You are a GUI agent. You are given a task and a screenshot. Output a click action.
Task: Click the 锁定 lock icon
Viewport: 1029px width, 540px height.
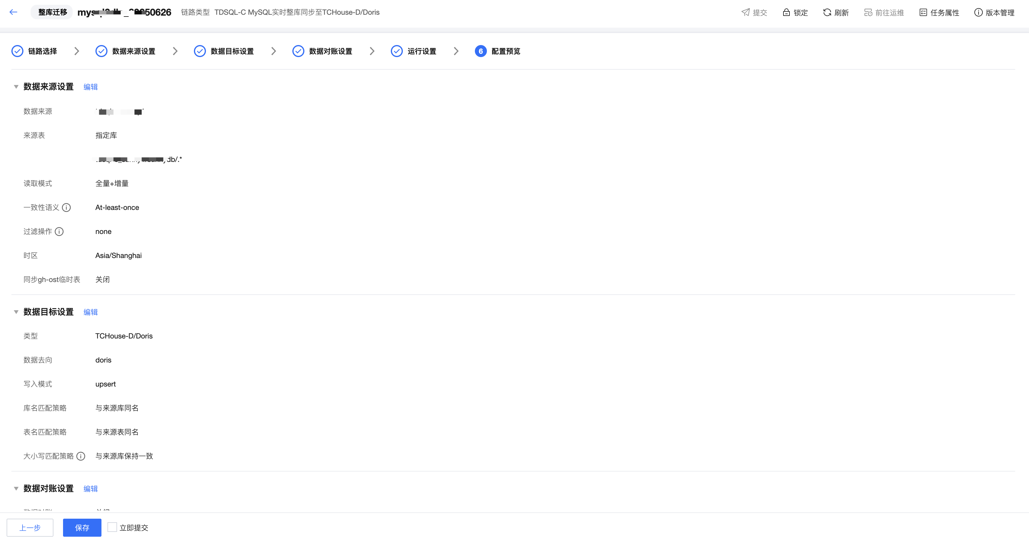[x=786, y=12]
